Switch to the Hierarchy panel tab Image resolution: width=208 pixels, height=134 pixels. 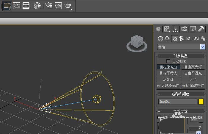[x=175, y=29]
